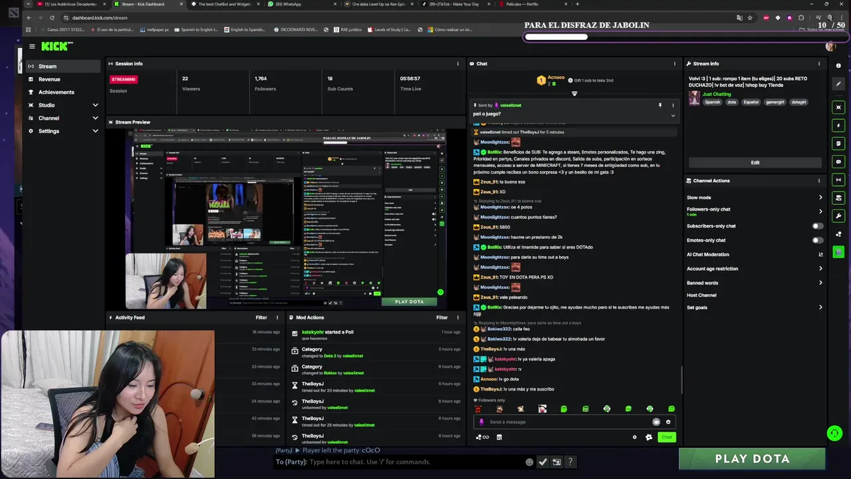Click the green Chat send button
The height and width of the screenshot is (479, 851).
coord(667,437)
